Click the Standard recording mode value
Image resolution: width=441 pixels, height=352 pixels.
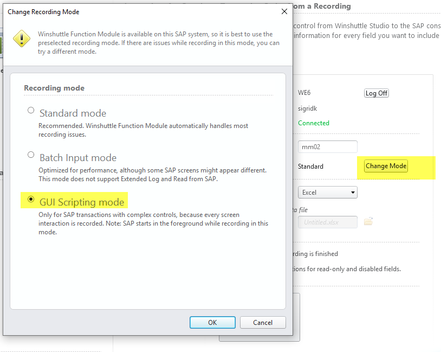click(310, 167)
